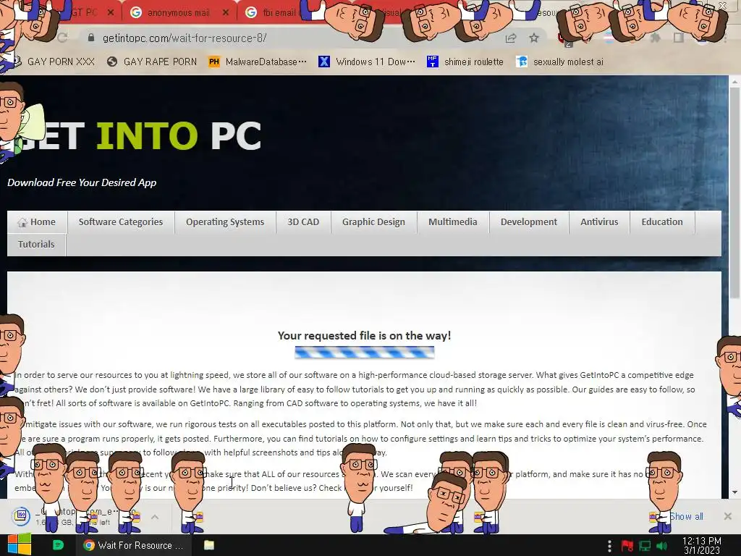Click the network tray icon
741x556 pixels.
(645, 546)
